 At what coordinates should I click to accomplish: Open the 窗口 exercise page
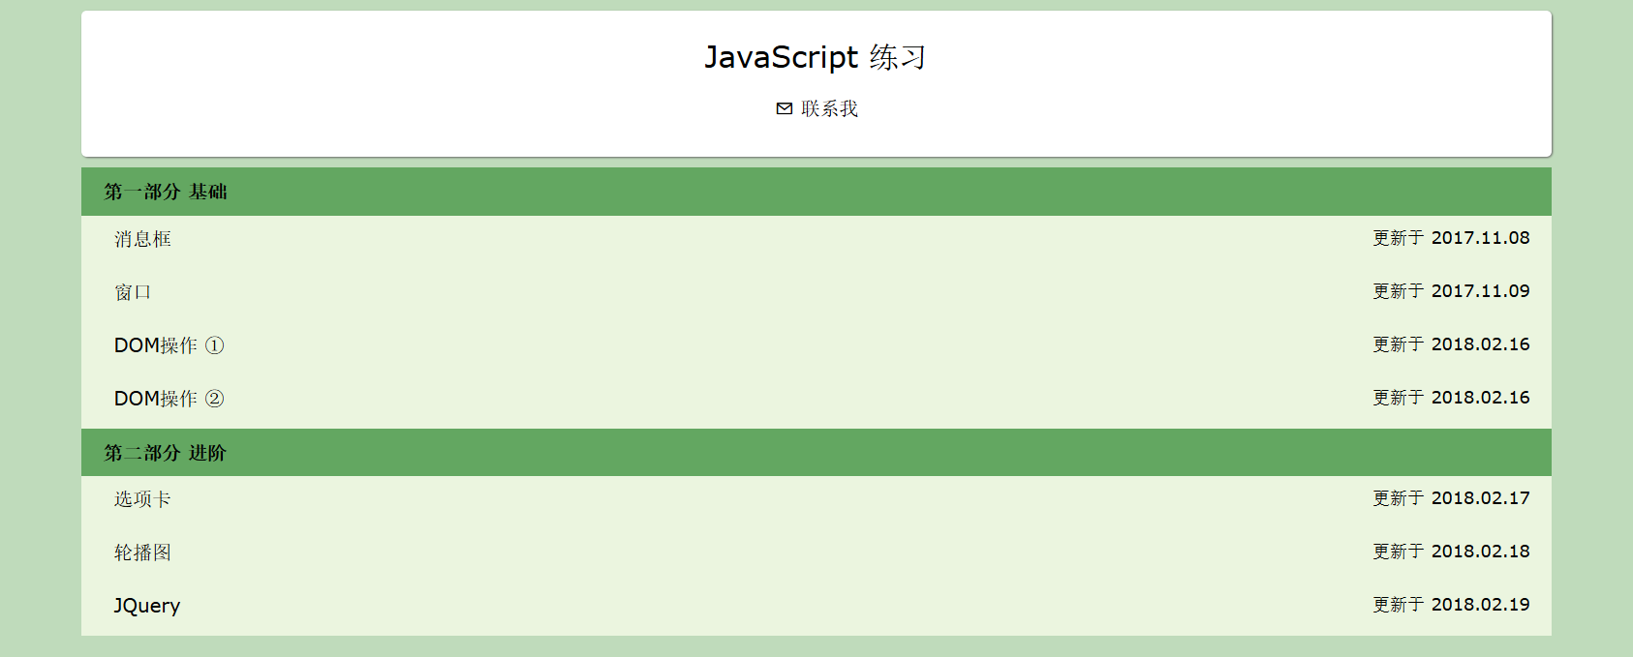131,291
